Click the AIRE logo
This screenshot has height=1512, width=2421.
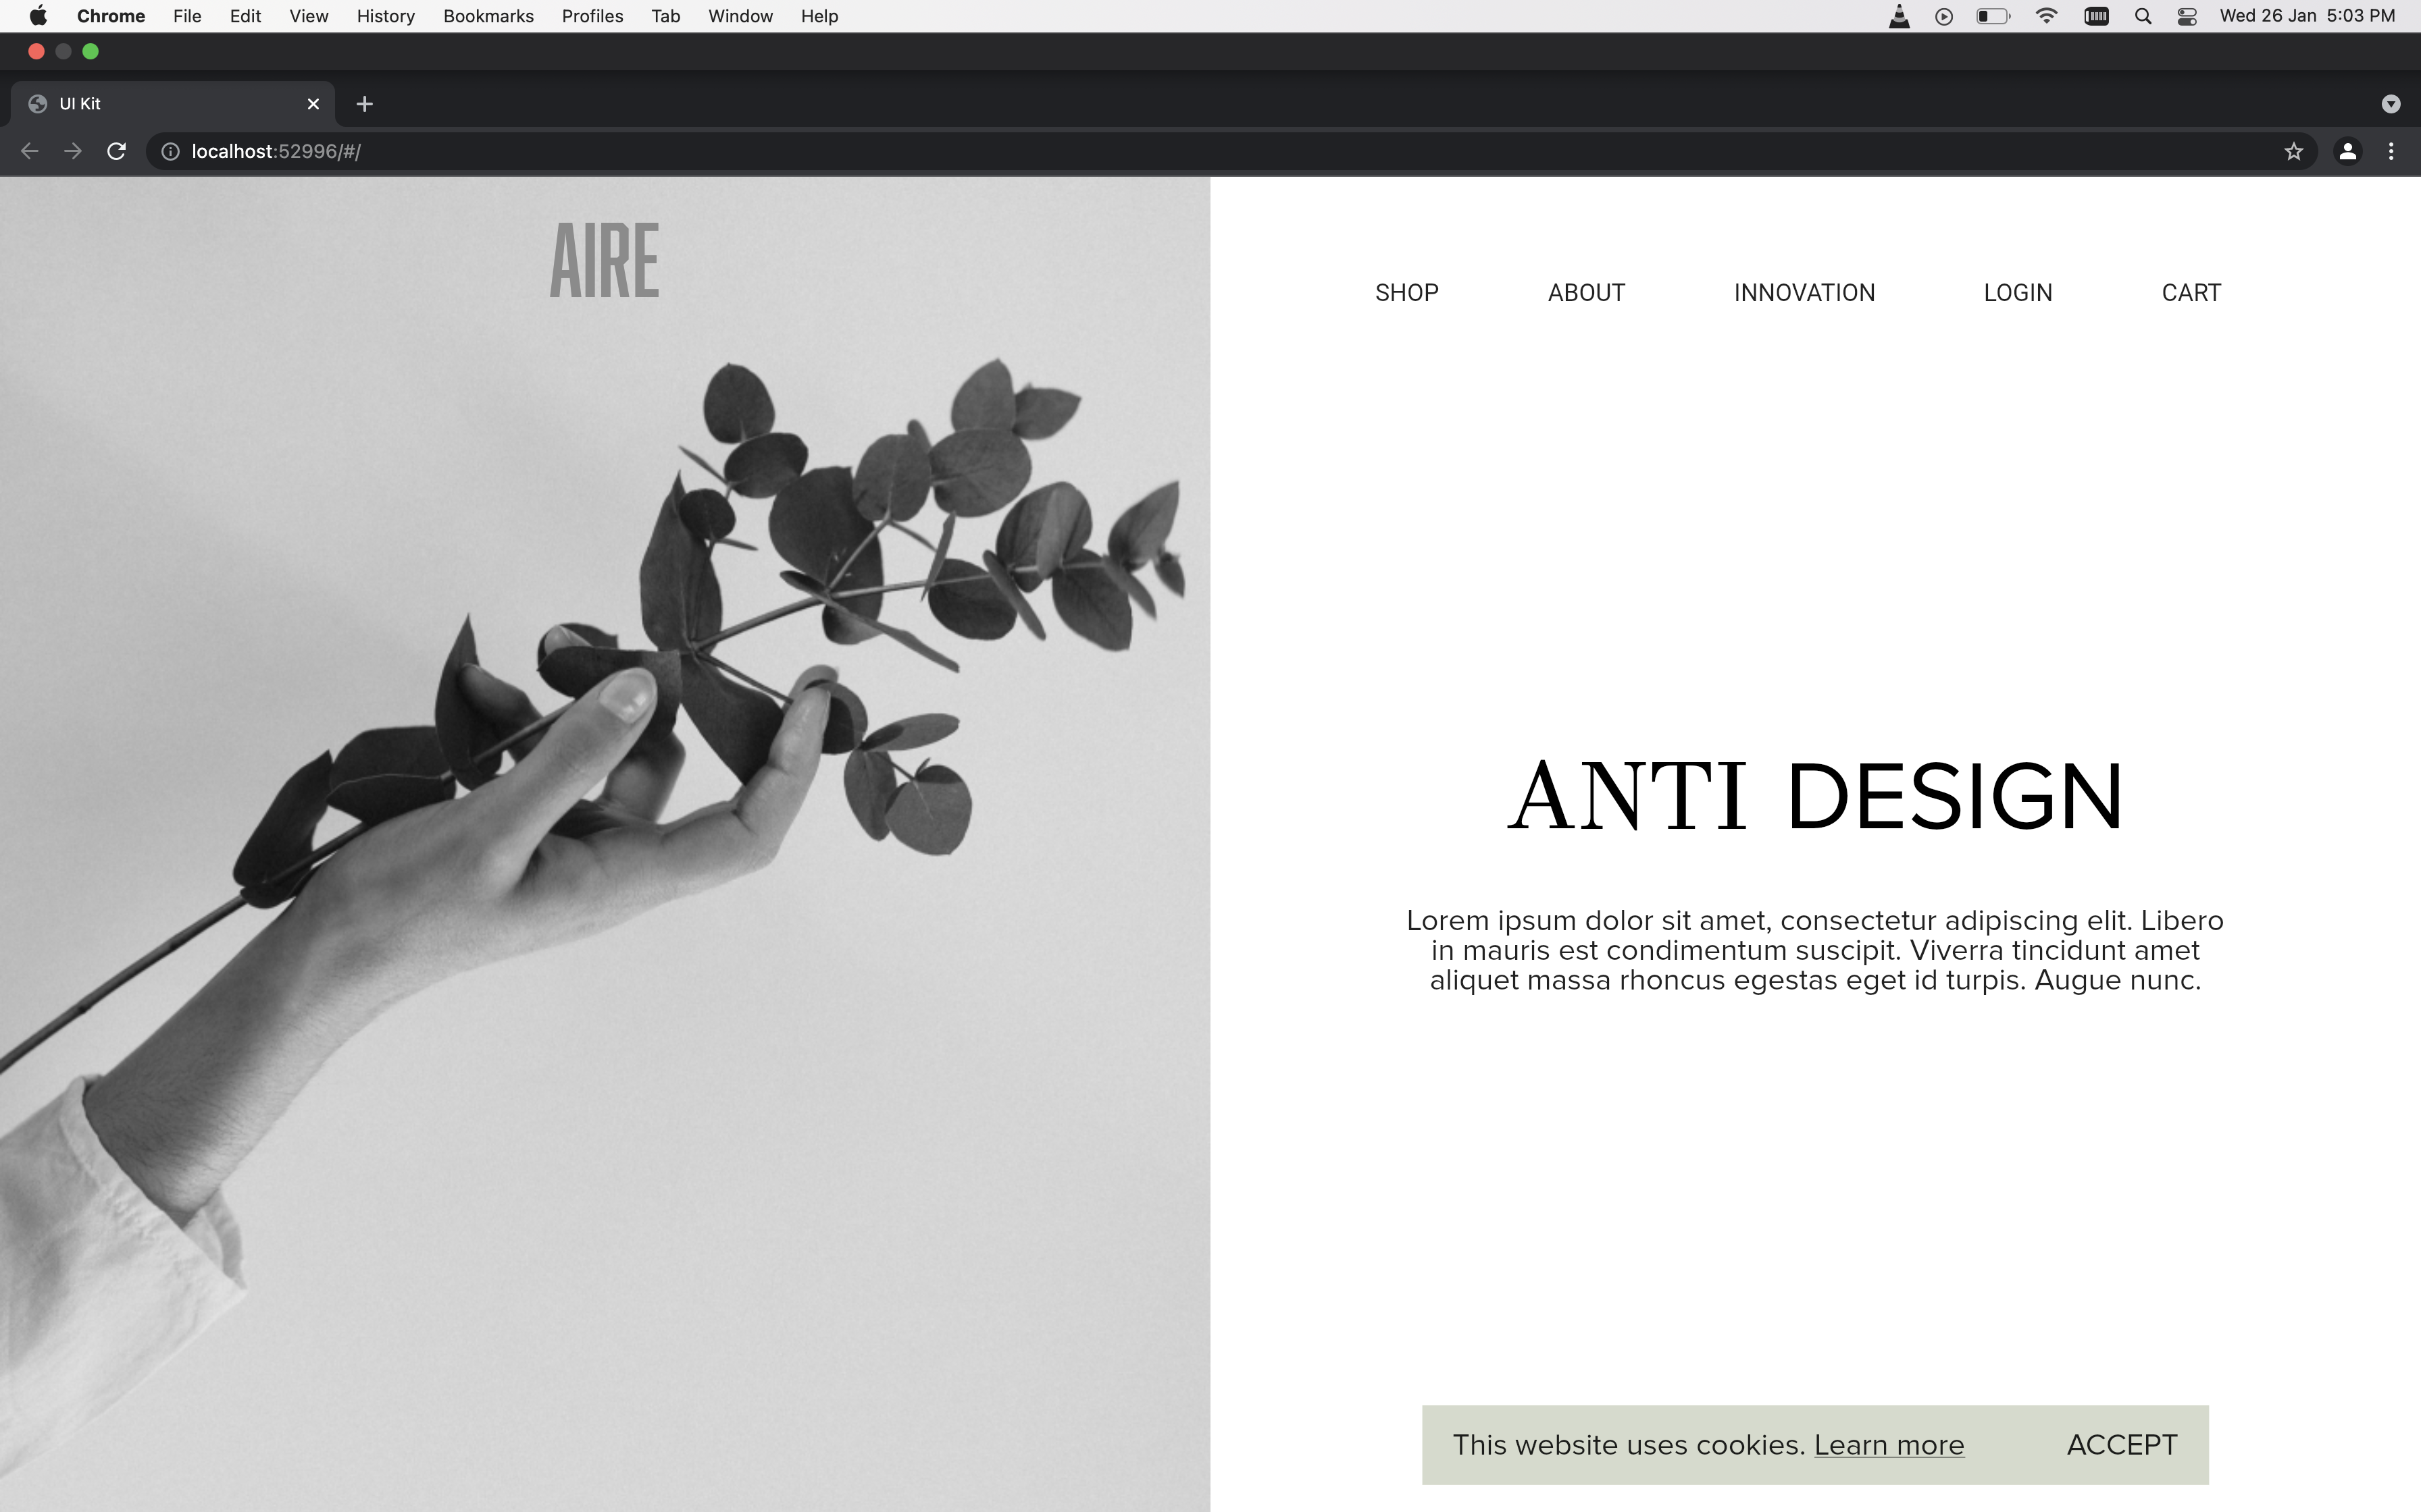point(605,261)
